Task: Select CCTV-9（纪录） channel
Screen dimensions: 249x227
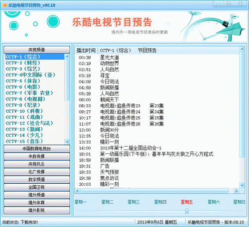Action: (x=34, y=105)
